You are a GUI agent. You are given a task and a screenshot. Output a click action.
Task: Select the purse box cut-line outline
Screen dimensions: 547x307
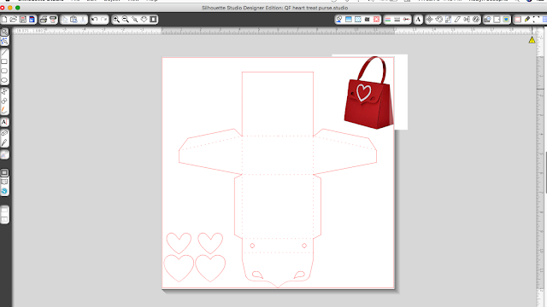click(278, 179)
